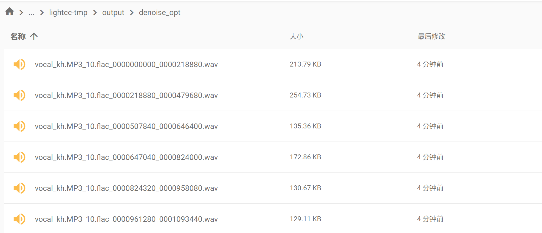Click audio icon of 0000961280_0001093440.wav file
Viewport: 542px width, 233px height.
[19, 219]
